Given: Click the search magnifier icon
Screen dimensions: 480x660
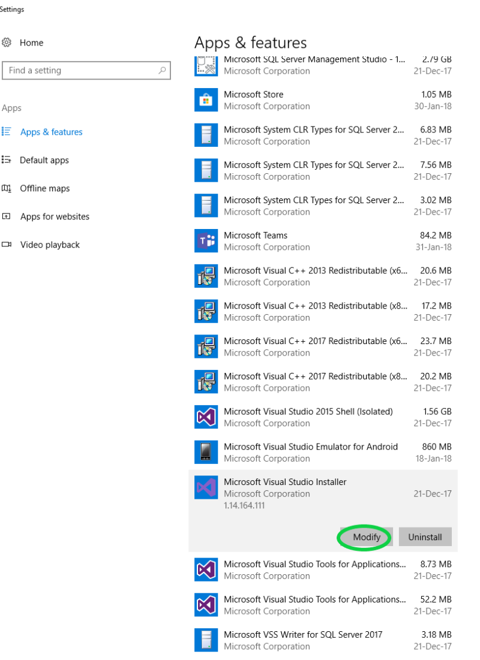Looking at the screenshot, I should (x=162, y=70).
